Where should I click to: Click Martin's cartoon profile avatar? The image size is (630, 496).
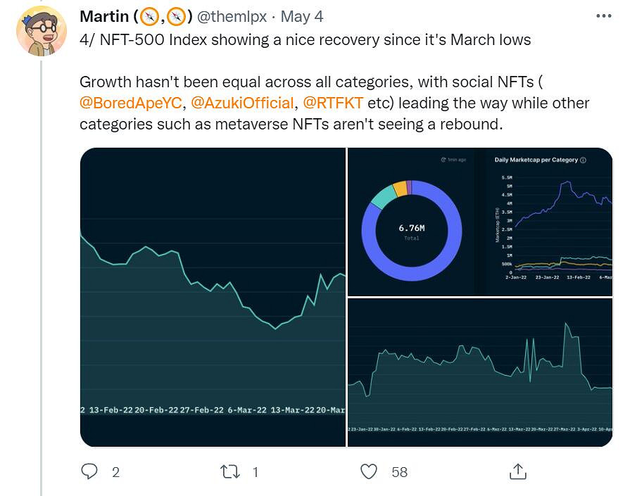(41, 30)
